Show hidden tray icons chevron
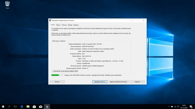The width and height of the screenshot is (195, 109). [x=169, y=106]
